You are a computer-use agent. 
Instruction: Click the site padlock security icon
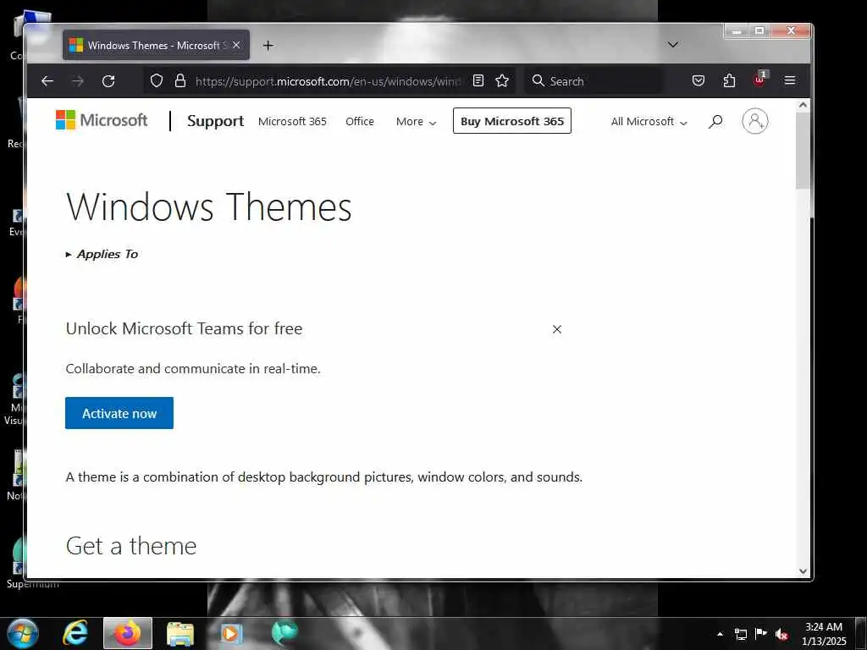pyautogui.click(x=180, y=81)
